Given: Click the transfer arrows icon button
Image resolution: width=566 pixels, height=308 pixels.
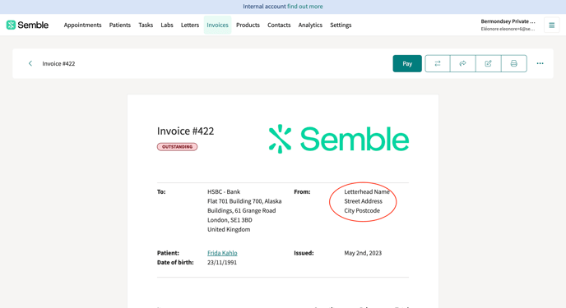Looking at the screenshot, I should click(x=438, y=63).
